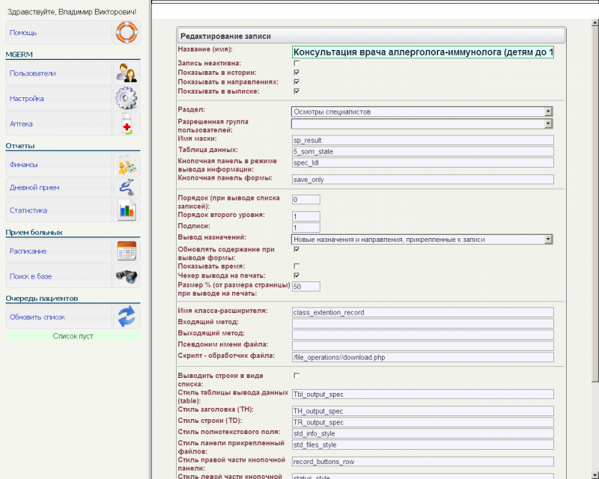The height and width of the screenshot is (479, 599).
Task: Click the binoculars database search icon
Action: click(x=126, y=276)
